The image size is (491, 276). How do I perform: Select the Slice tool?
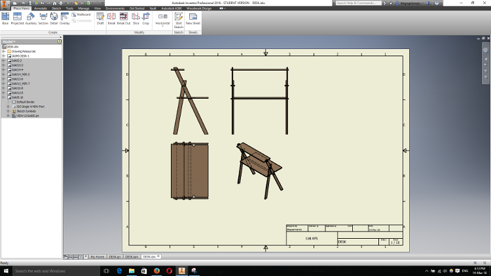(136, 18)
